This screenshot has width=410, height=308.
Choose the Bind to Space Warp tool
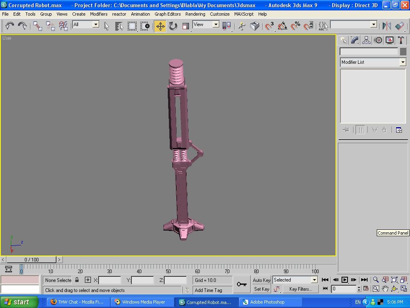pos(63,26)
